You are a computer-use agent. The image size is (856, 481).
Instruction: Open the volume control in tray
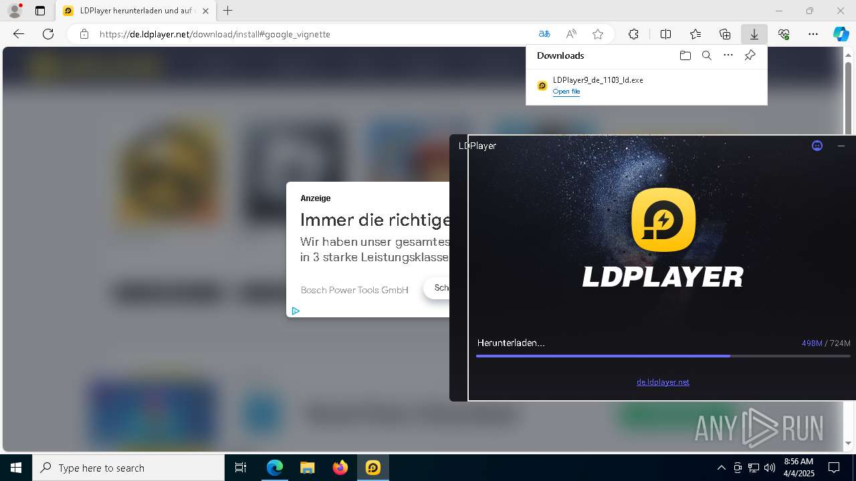tap(770, 468)
